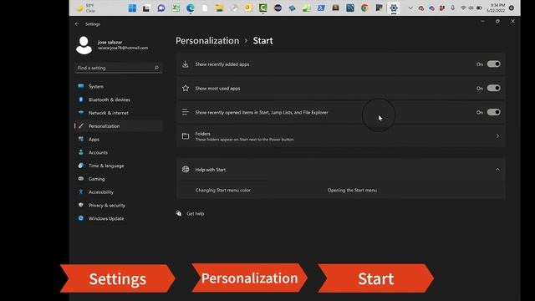Show hidden icons tray chevron
535x301 pixels.
tap(410, 8)
